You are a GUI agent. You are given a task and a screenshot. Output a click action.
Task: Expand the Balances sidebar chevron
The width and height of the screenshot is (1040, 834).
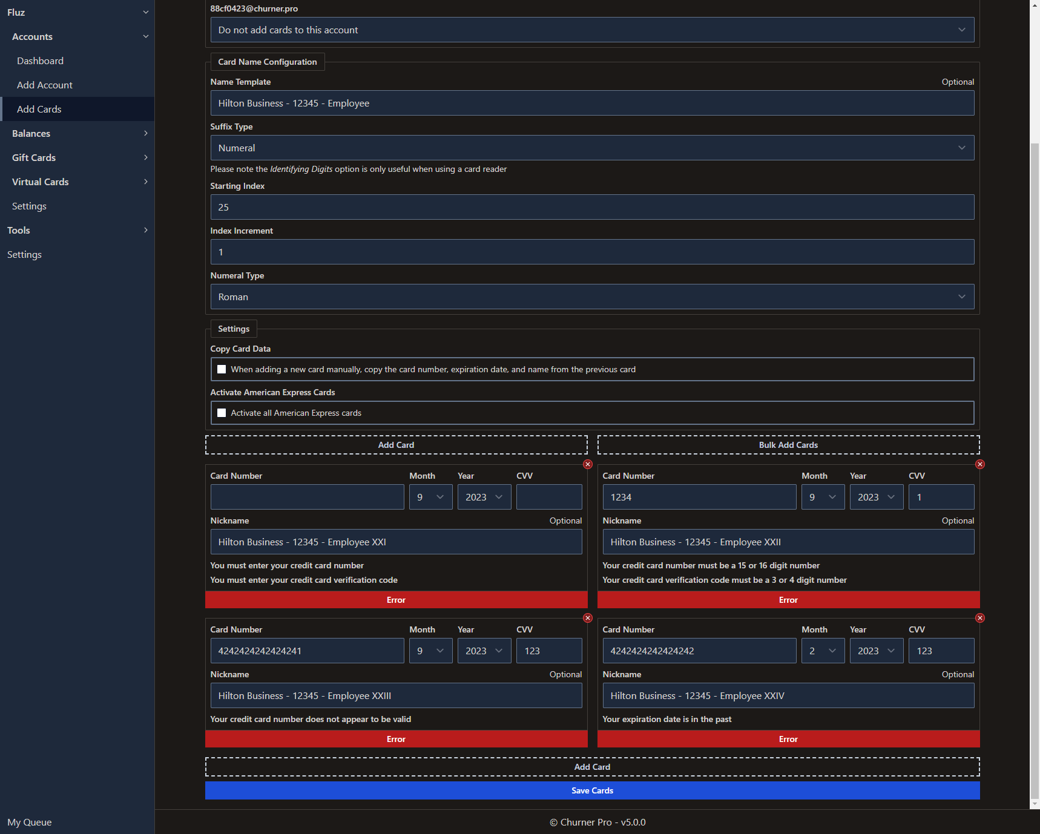(145, 133)
